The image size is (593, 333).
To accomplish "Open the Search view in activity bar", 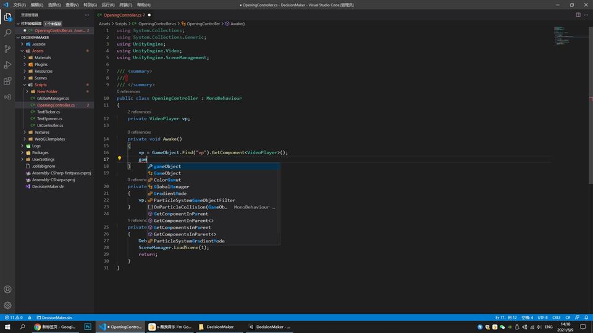I will tap(7, 33).
